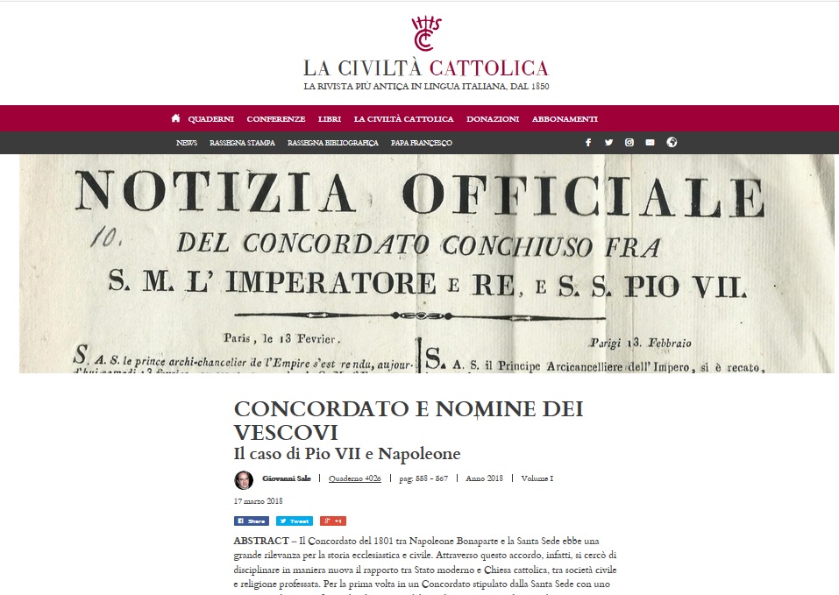Viewport: 839px width, 595px height.
Task: Click the home icon in navigation bar
Action: pos(175,118)
